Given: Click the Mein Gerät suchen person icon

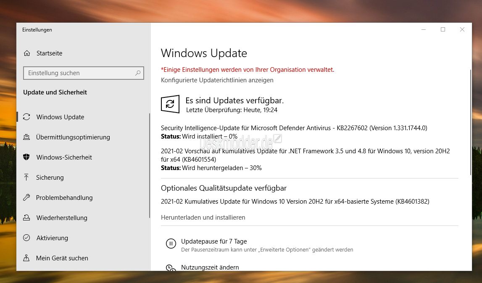Looking at the screenshot, I should tap(26, 258).
